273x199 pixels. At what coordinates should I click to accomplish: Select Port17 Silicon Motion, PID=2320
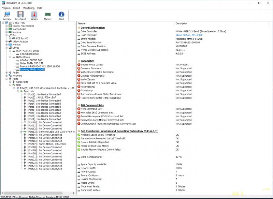pyautogui.click(x=46, y=144)
